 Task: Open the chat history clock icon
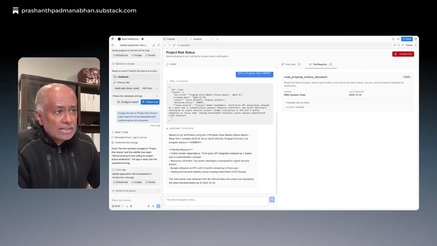point(113,45)
